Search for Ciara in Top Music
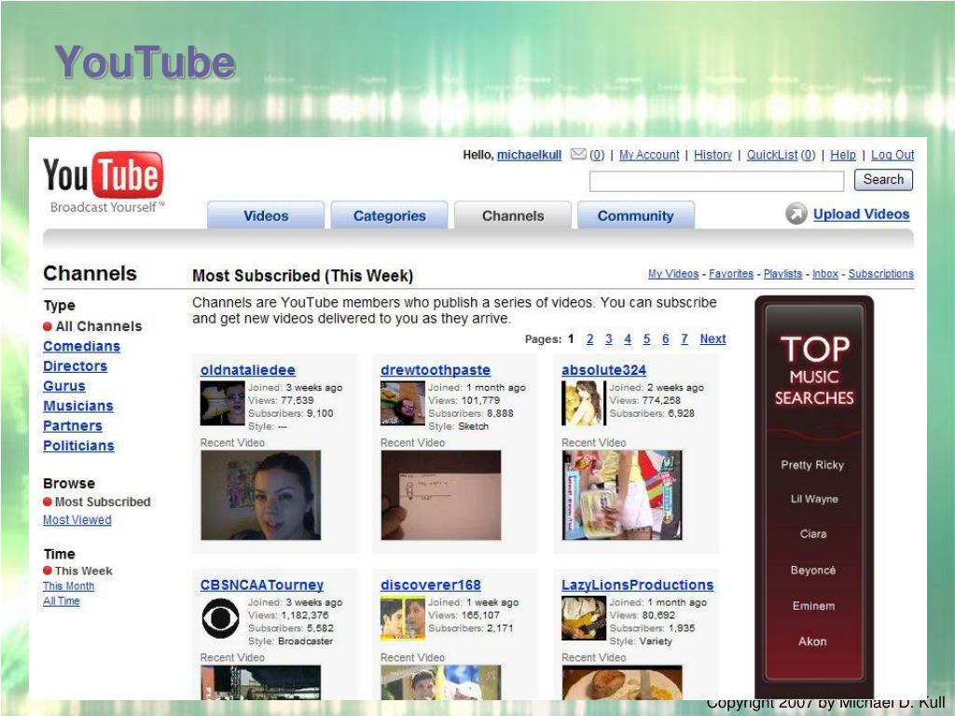955x716 pixels. 813,534
